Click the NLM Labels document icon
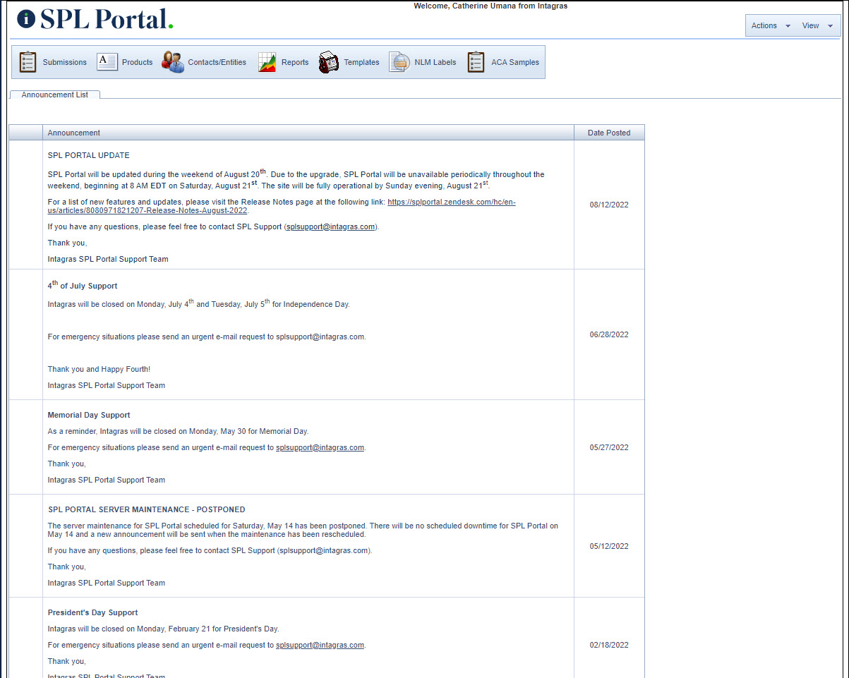The height and width of the screenshot is (678, 849). (x=399, y=62)
